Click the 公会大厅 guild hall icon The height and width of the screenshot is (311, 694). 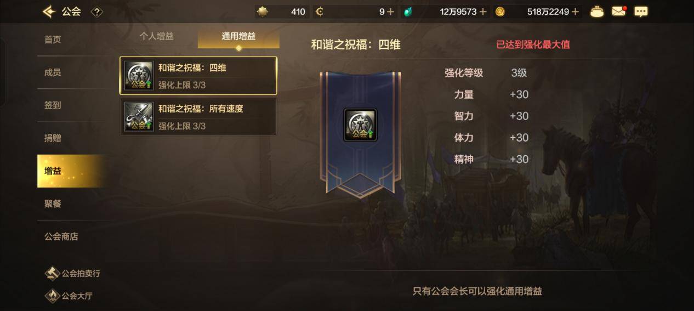[52, 296]
